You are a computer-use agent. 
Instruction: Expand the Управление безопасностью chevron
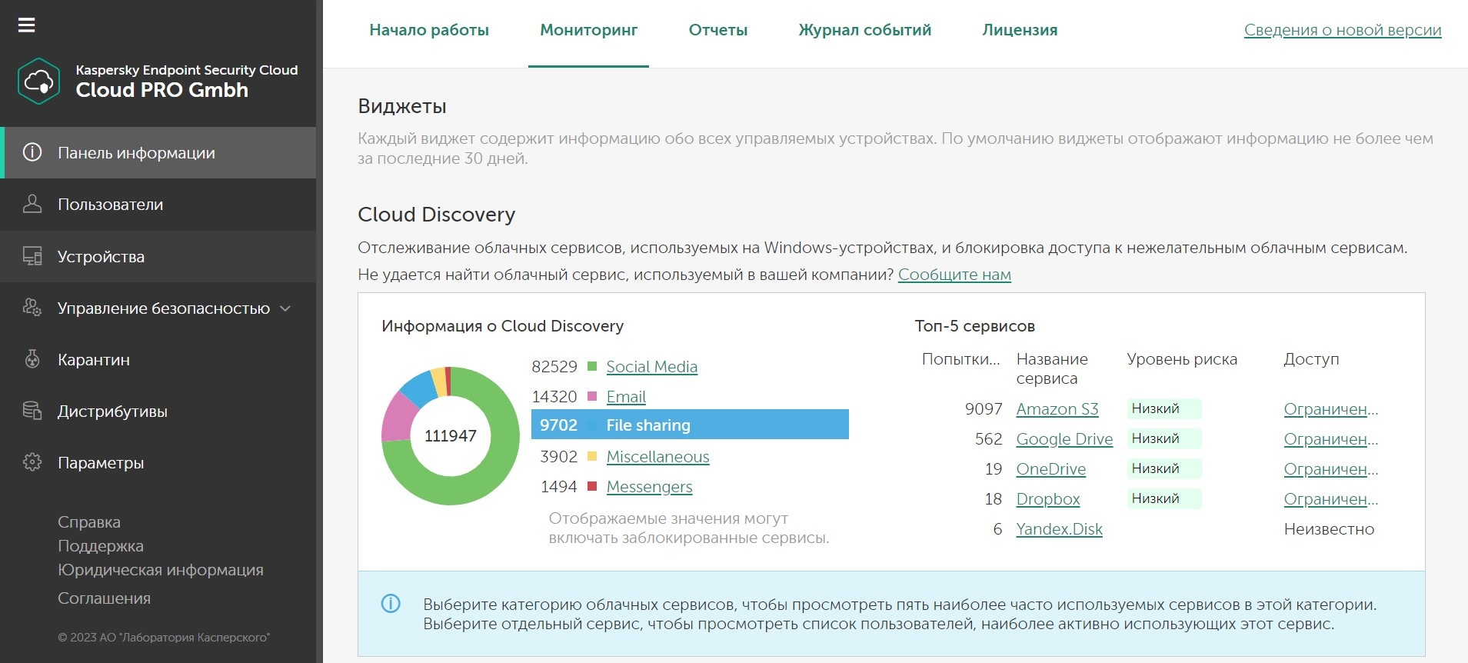(285, 308)
